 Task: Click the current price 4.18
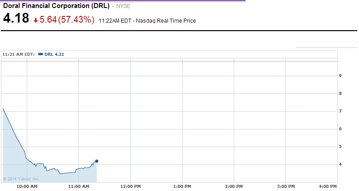point(16,19)
